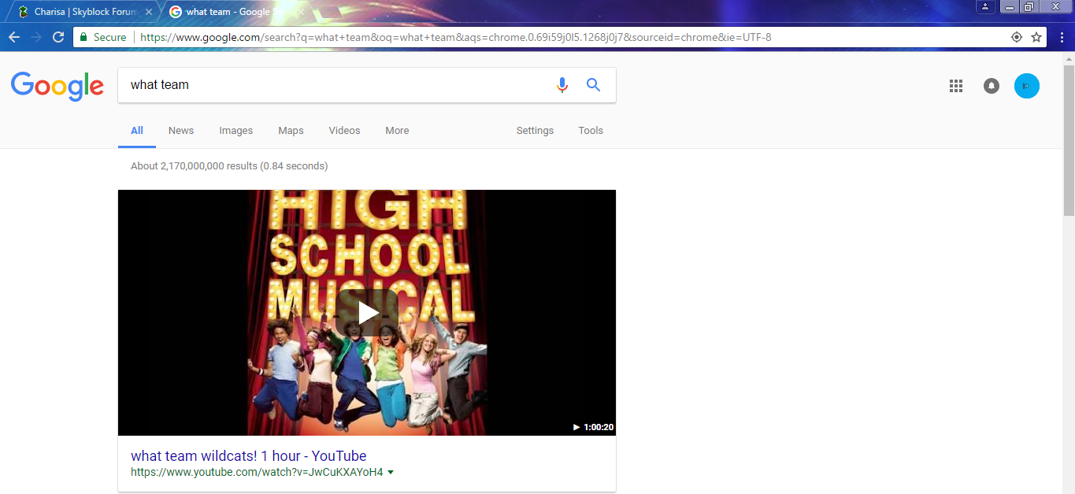This screenshot has width=1075, height=494.
Task: Click the 'About 2,170,000,000 results' text
Action: tap(229, 166)
